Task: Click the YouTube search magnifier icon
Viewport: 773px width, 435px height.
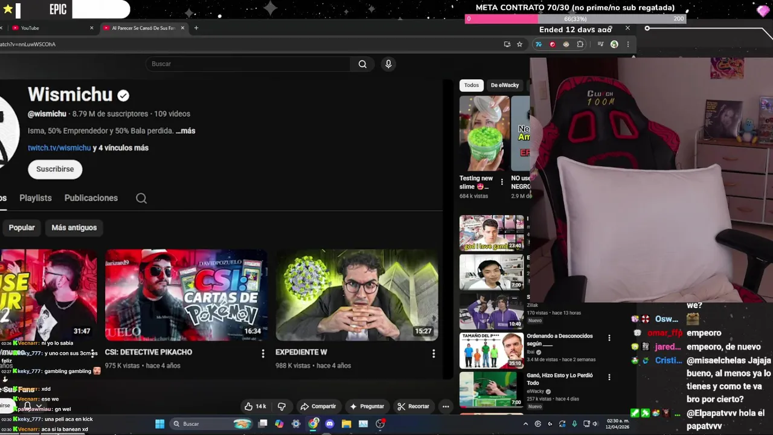Action: click(x=362, y=64)
